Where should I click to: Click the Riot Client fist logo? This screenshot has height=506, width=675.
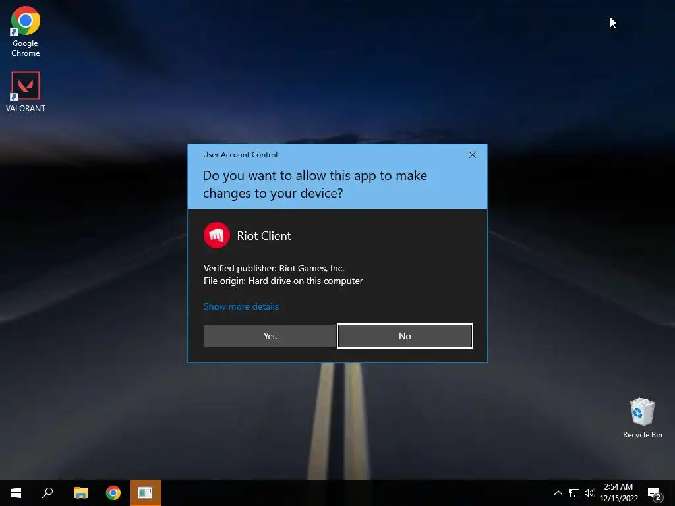(216, 235)
